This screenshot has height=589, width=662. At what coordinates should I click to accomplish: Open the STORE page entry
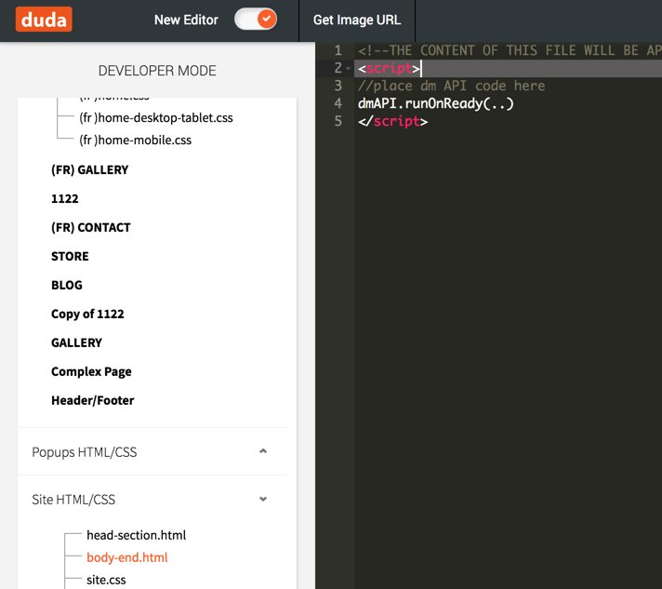(x=70, y=256)
